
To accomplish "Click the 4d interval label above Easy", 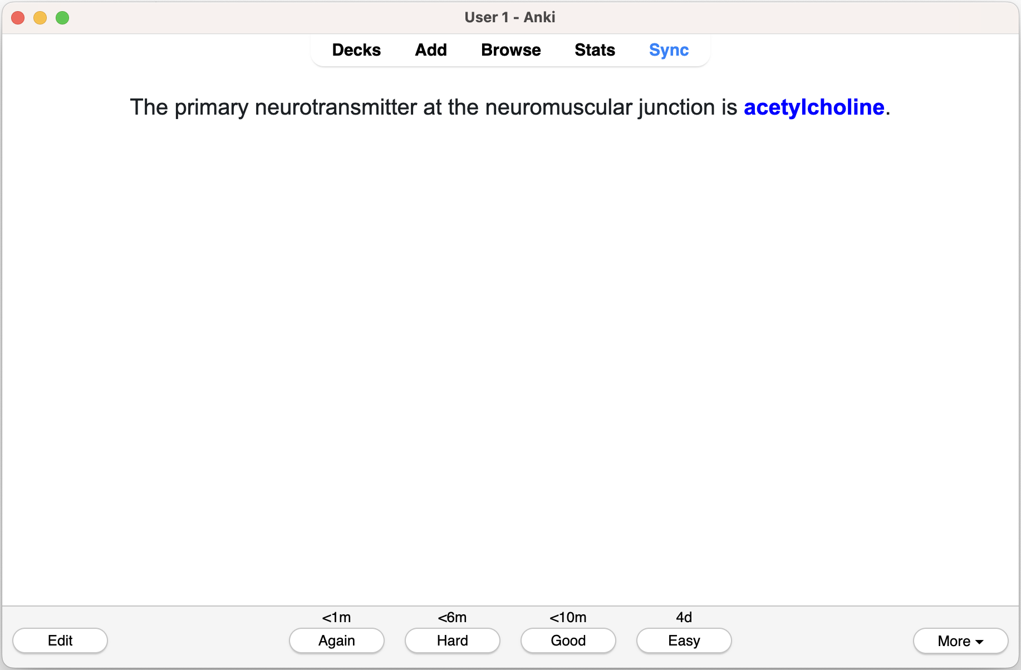I will pos(684,617).
